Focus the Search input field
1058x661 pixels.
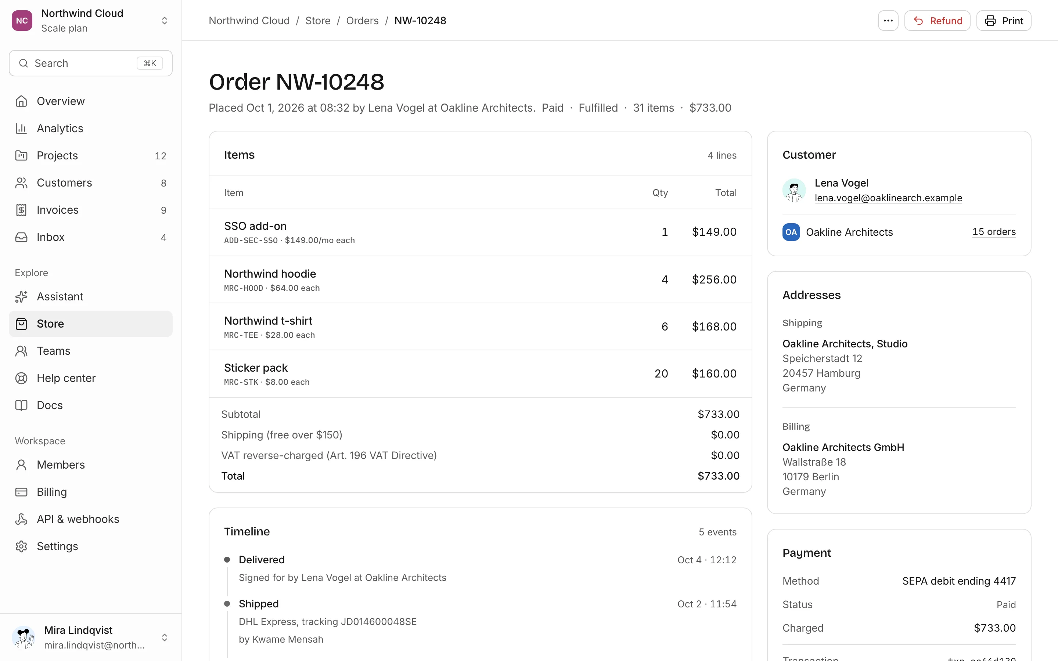pos(90,64)
